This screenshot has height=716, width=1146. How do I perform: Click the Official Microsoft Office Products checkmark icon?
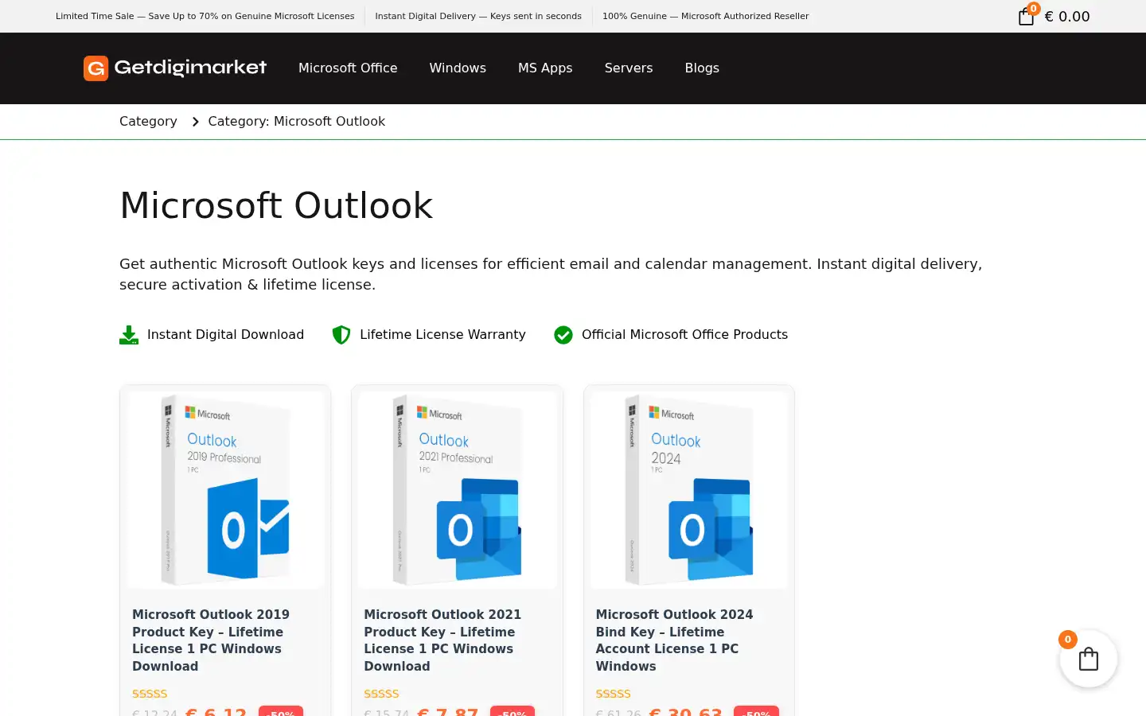(x=563, y=335)
